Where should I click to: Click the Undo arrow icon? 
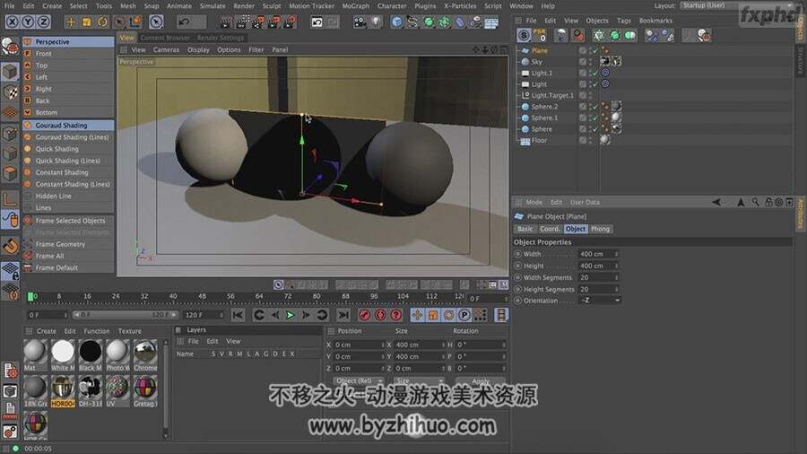point(184,22)
